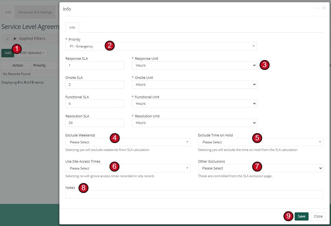Open the Exclude Weekends dropdown
This screenshot has width=331, height=226.
(128, 142)
